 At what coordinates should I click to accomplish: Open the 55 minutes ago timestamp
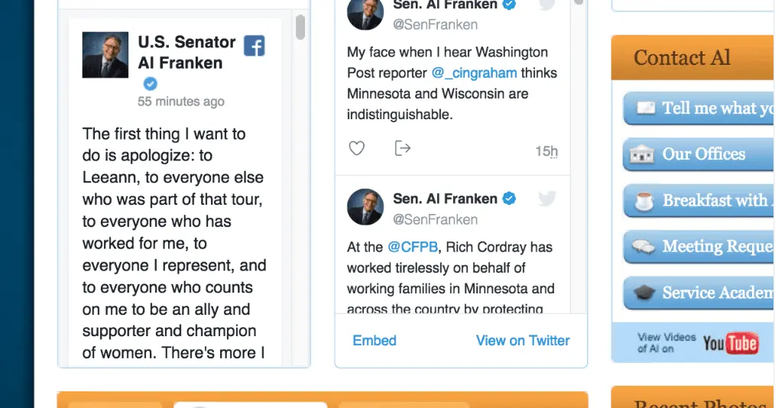coord(181,102)
